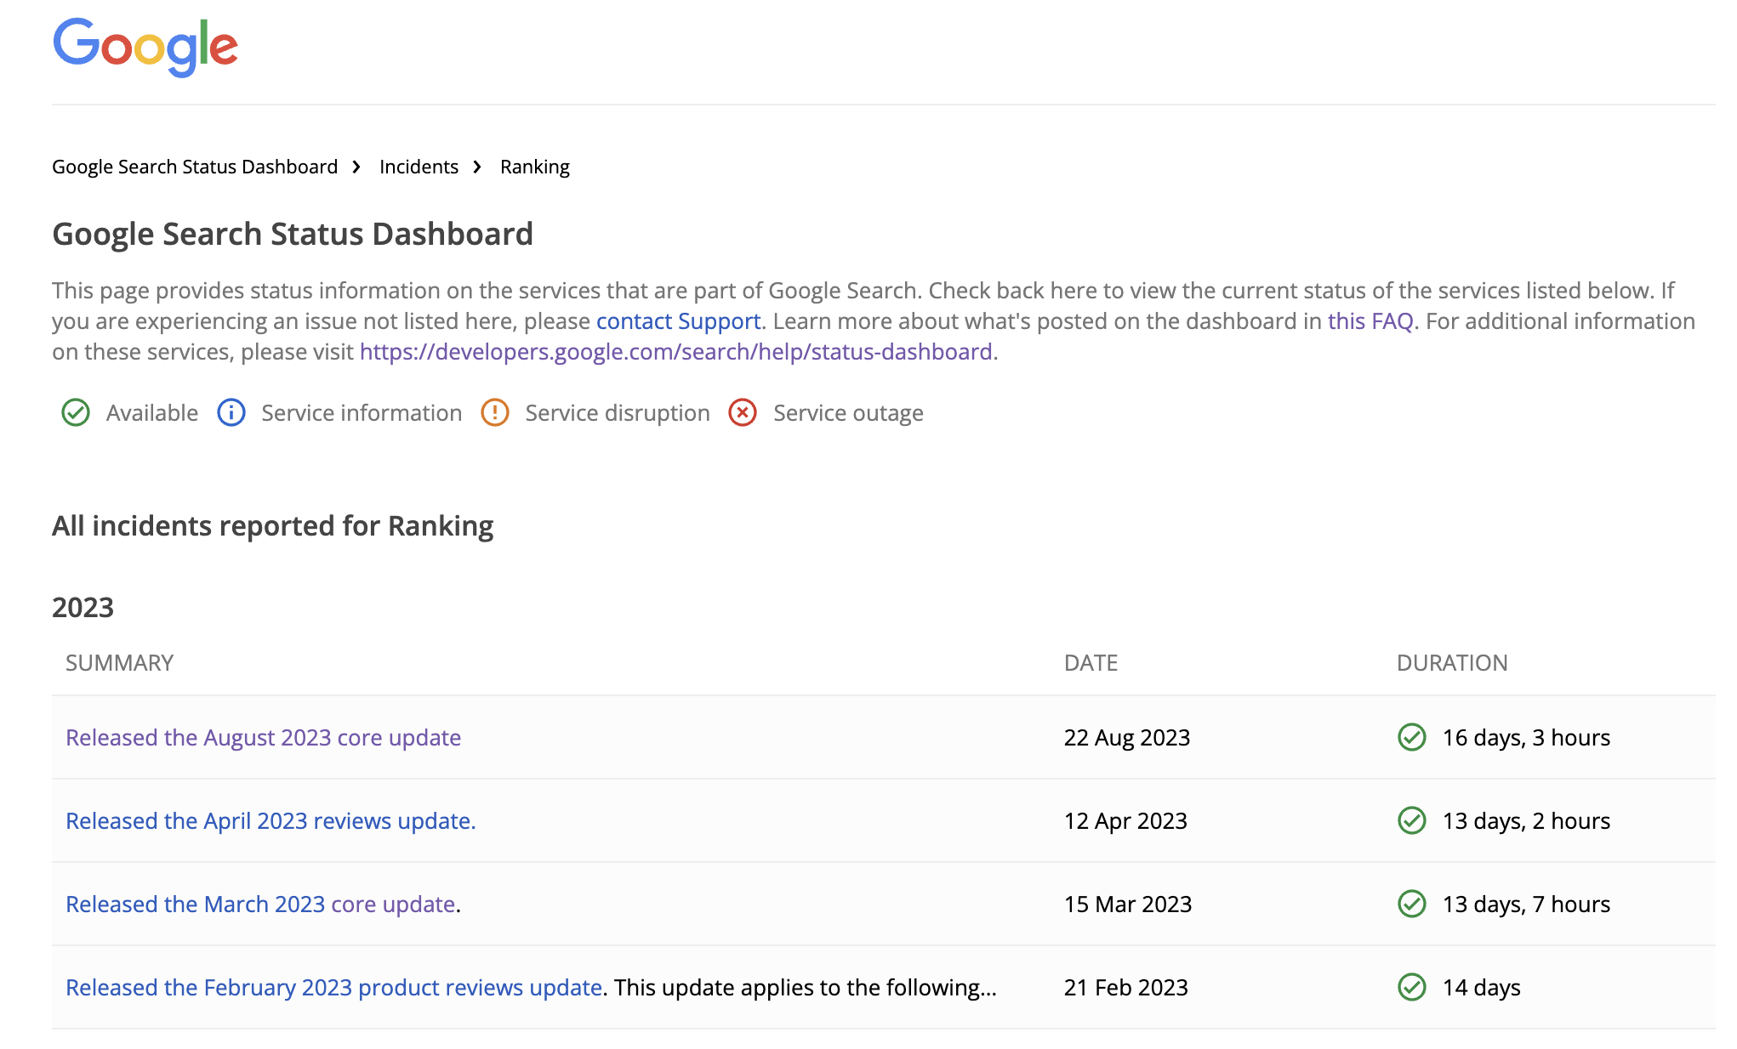The image size is (1737, 1049).
Task: Select the Incidents breadcrumb item
Action: click(419, 165)
